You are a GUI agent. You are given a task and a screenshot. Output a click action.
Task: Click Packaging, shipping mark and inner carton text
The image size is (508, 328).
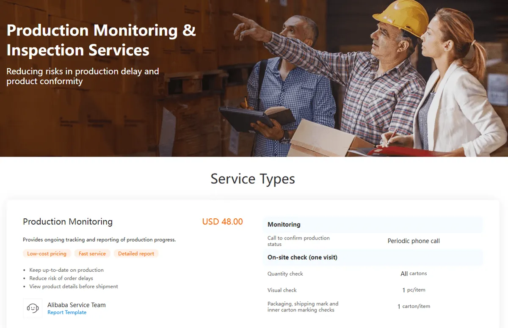(303, 307)
